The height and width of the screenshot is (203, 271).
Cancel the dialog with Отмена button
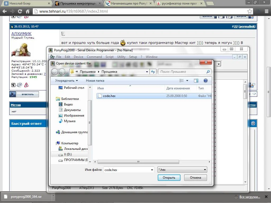(196, 178)
